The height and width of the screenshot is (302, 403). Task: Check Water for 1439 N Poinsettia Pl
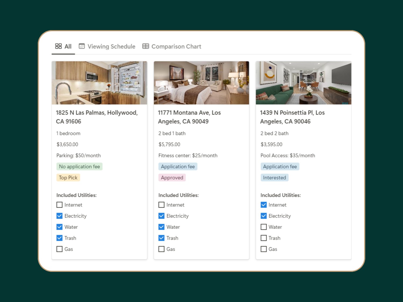[x=264, y=227]
